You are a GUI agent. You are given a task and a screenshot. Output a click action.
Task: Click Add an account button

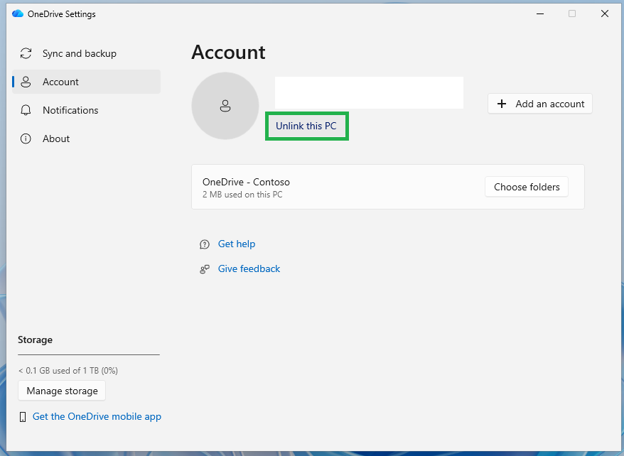pos(540,104)
